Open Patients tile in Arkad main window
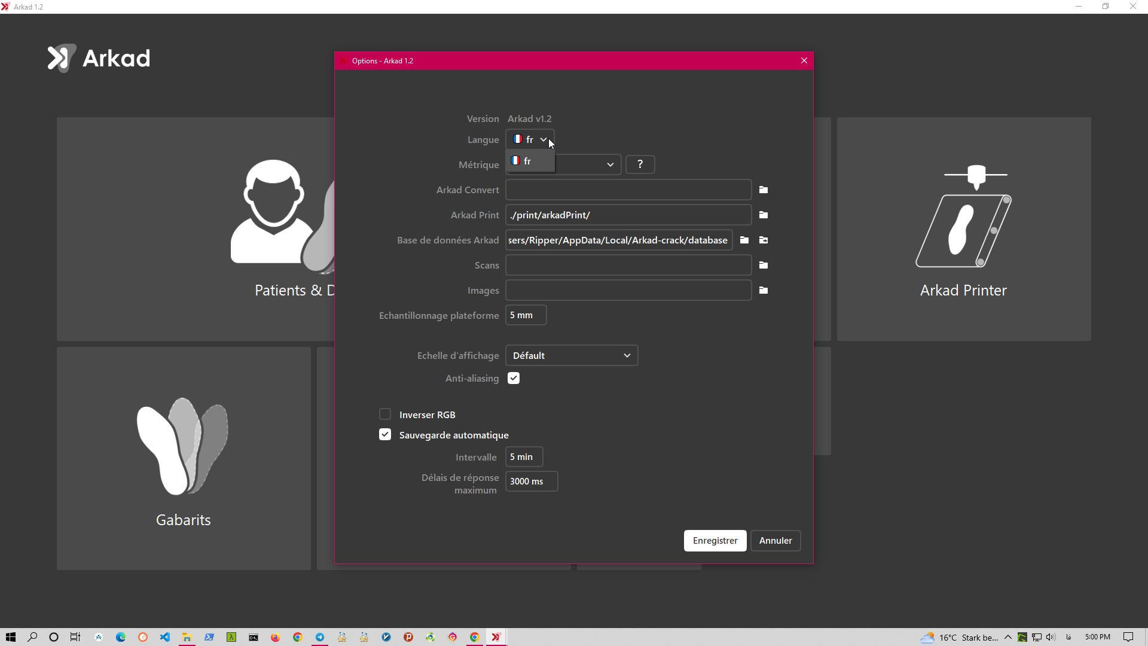 point(196,229)
